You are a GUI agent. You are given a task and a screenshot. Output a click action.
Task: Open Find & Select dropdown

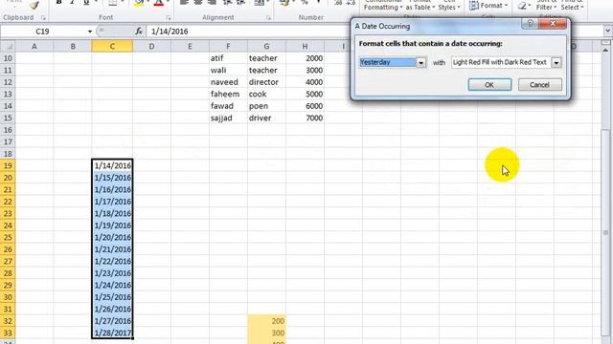click(572, 6)
